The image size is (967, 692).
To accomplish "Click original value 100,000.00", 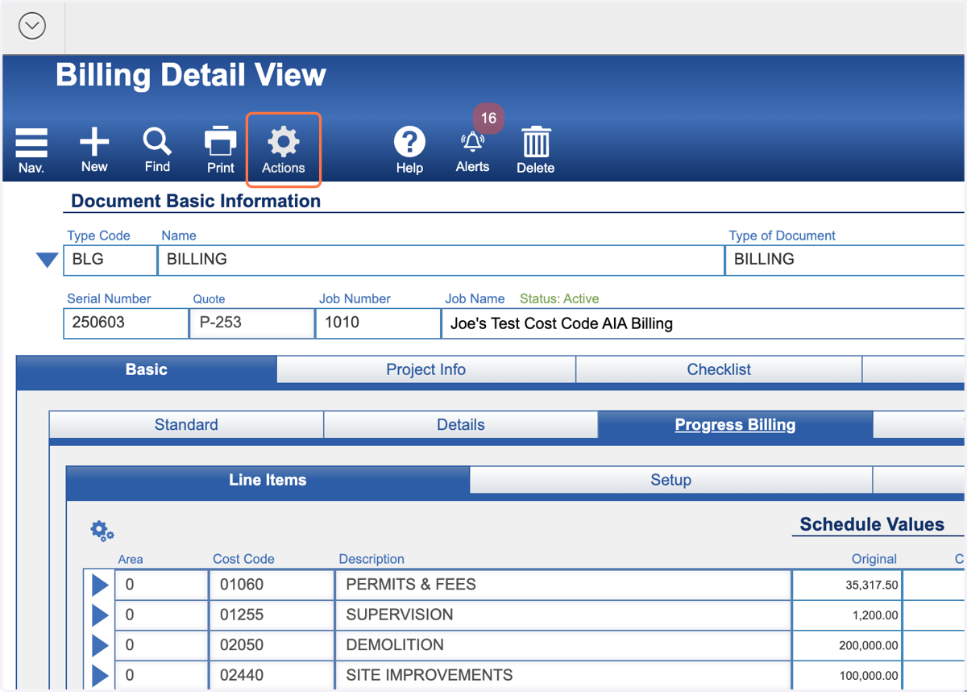I will [x=847, y=676].
